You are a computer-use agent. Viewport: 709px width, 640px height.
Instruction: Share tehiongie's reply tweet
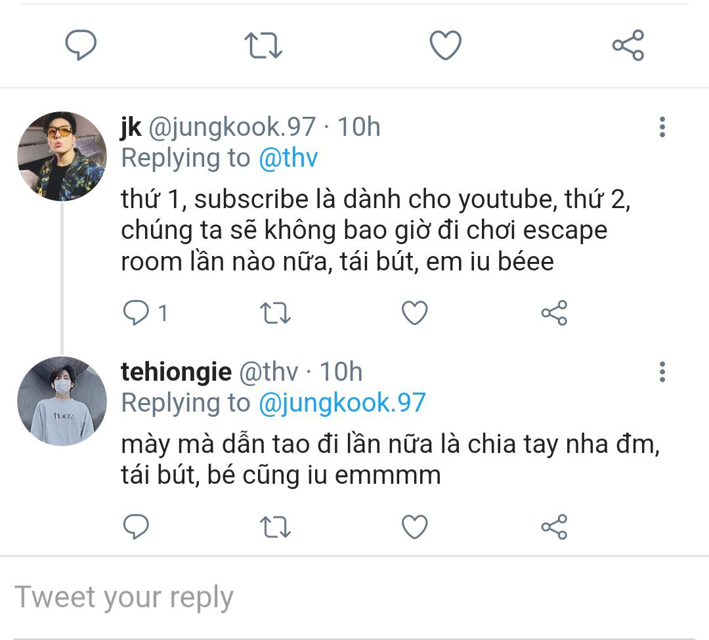pos(554,526)
